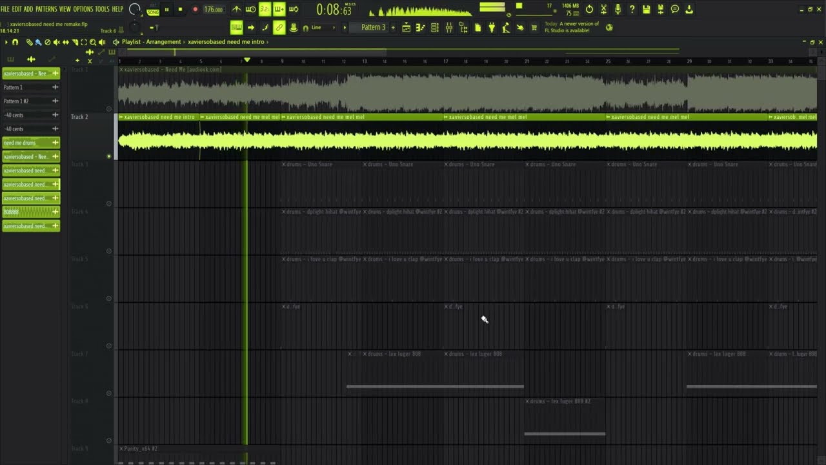Open the PATTERNS menu
Image resolution: width=826 pixels, height=465 pixels.
pyautogui.click(x=46, y=9)
